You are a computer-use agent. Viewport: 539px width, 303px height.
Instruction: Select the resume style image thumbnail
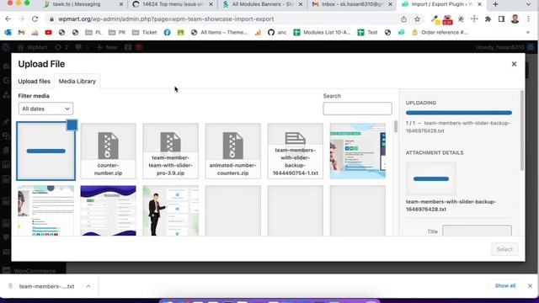45,210
